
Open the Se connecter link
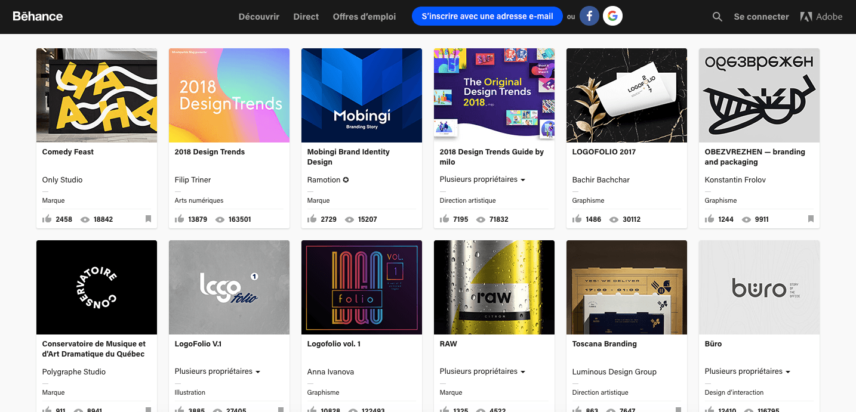(x=761, y=16)
